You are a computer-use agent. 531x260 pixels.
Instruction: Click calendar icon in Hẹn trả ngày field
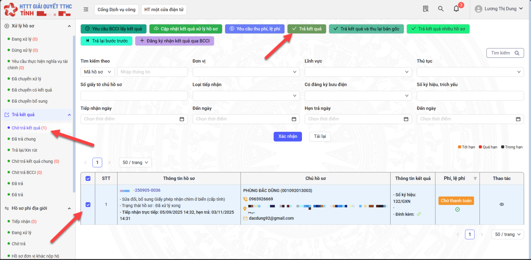[406, 119]
